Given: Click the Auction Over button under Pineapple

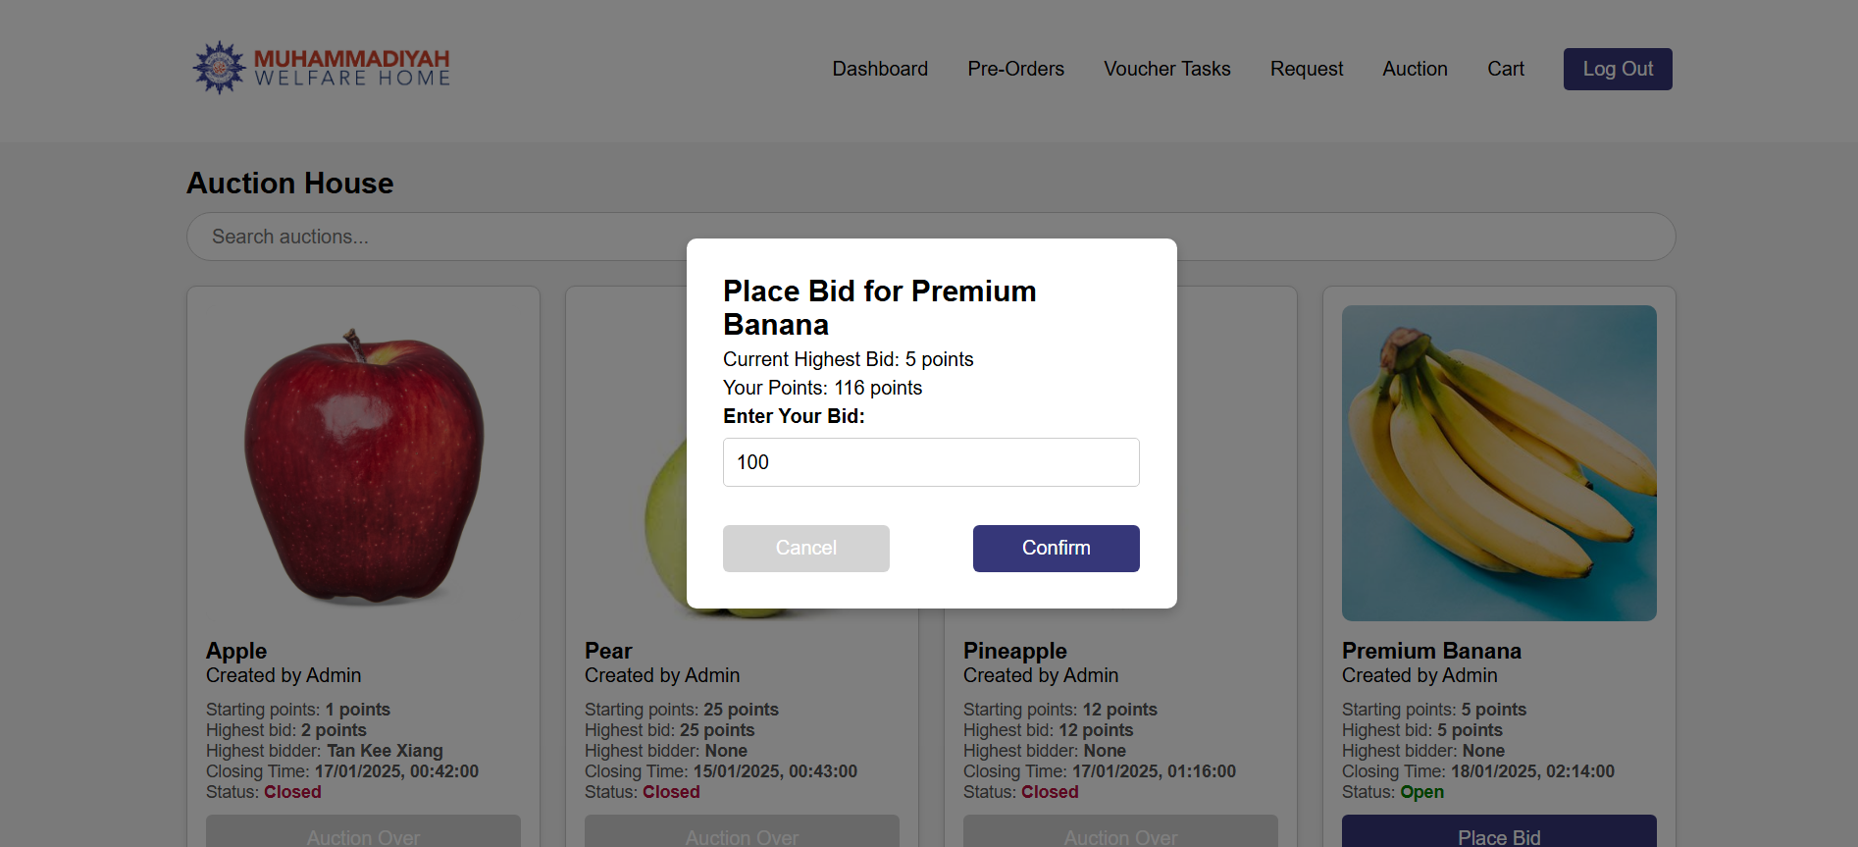Looking at the screenshot, I should pos(1120,833).
